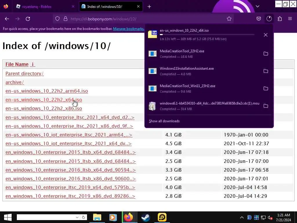Viewport: 297px width, 223px height.
Task: Close the Index of /windows/10/ tab
Action: [138, 6]
